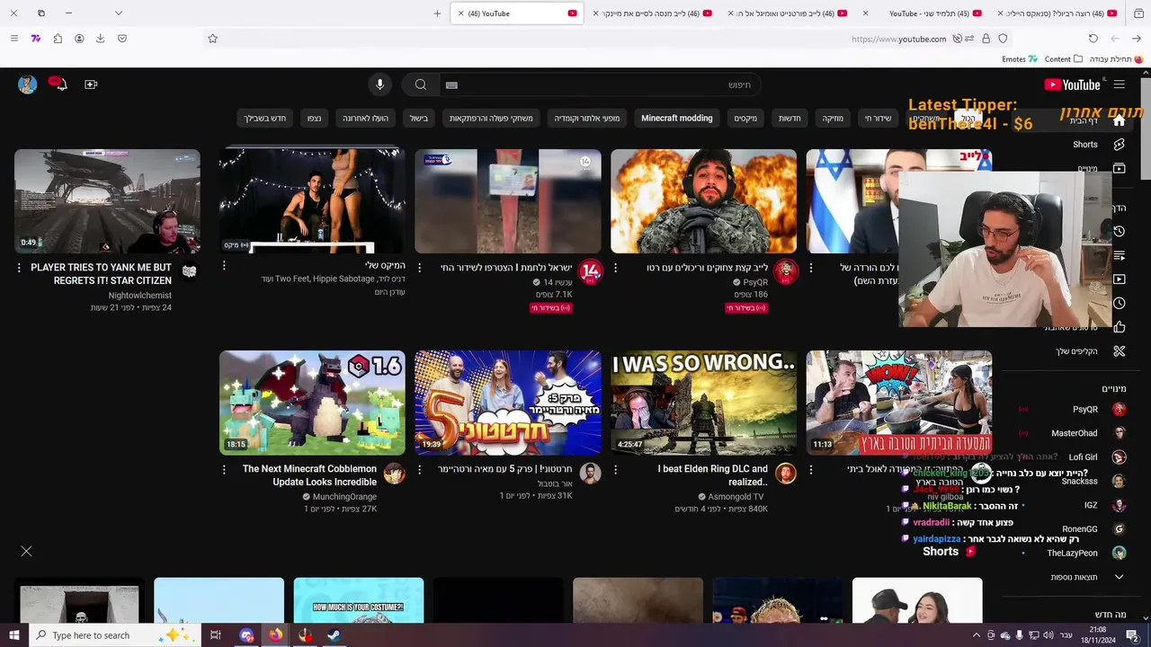Open Steam from the taskbar
Image resolution: width=1151 pixels, height=647 pixels.
pos(333,635)
